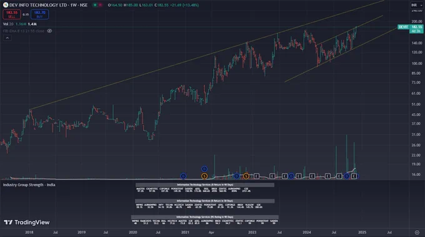Click the Apr time axis label

tap(211, 233)
